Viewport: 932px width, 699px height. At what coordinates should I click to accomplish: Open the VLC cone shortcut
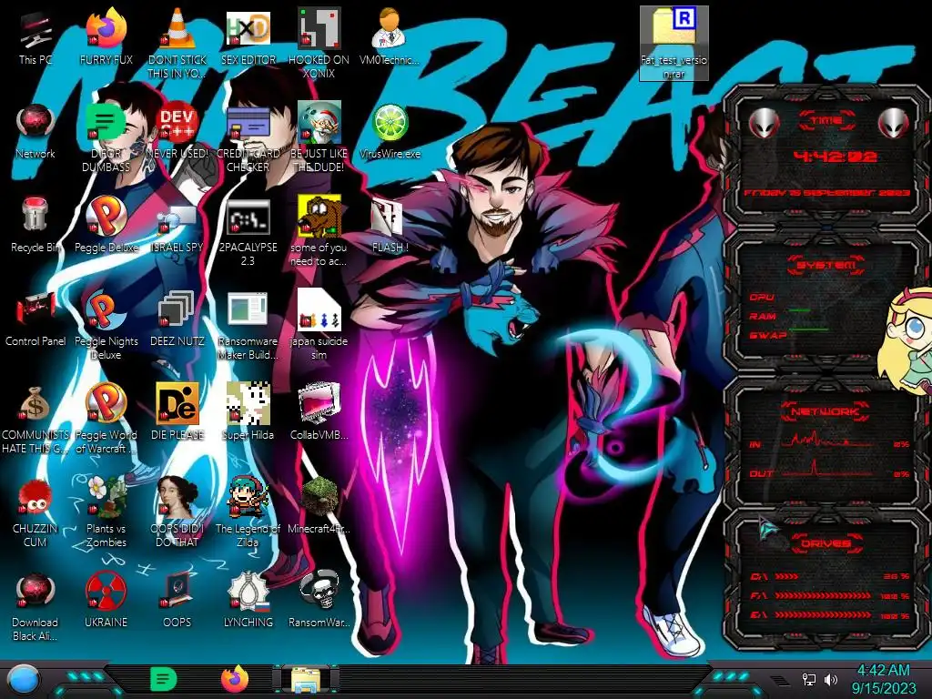tap(177, 43)
